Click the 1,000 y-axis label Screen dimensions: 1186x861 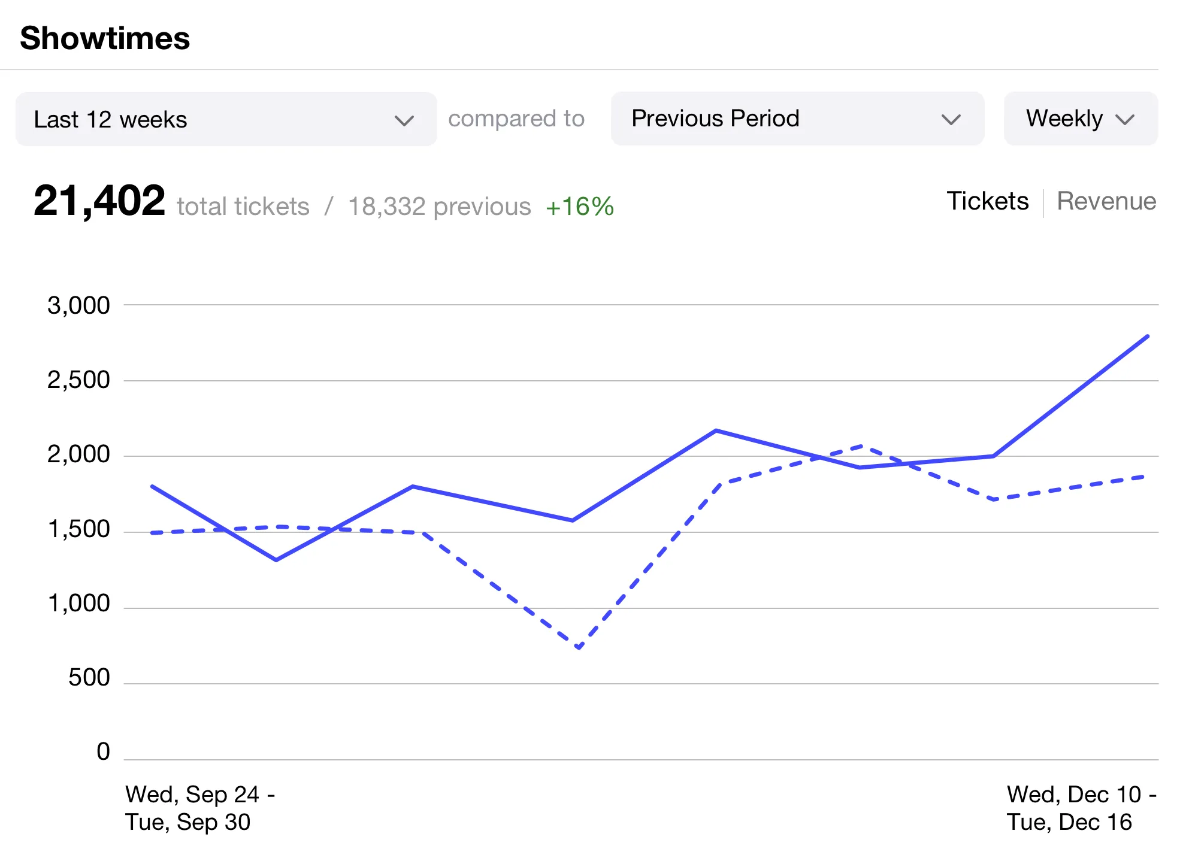click(x=78, y=604)
